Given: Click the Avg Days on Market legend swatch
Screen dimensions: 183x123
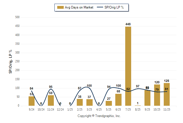Looking at the screenshot, I should point(60,7).
